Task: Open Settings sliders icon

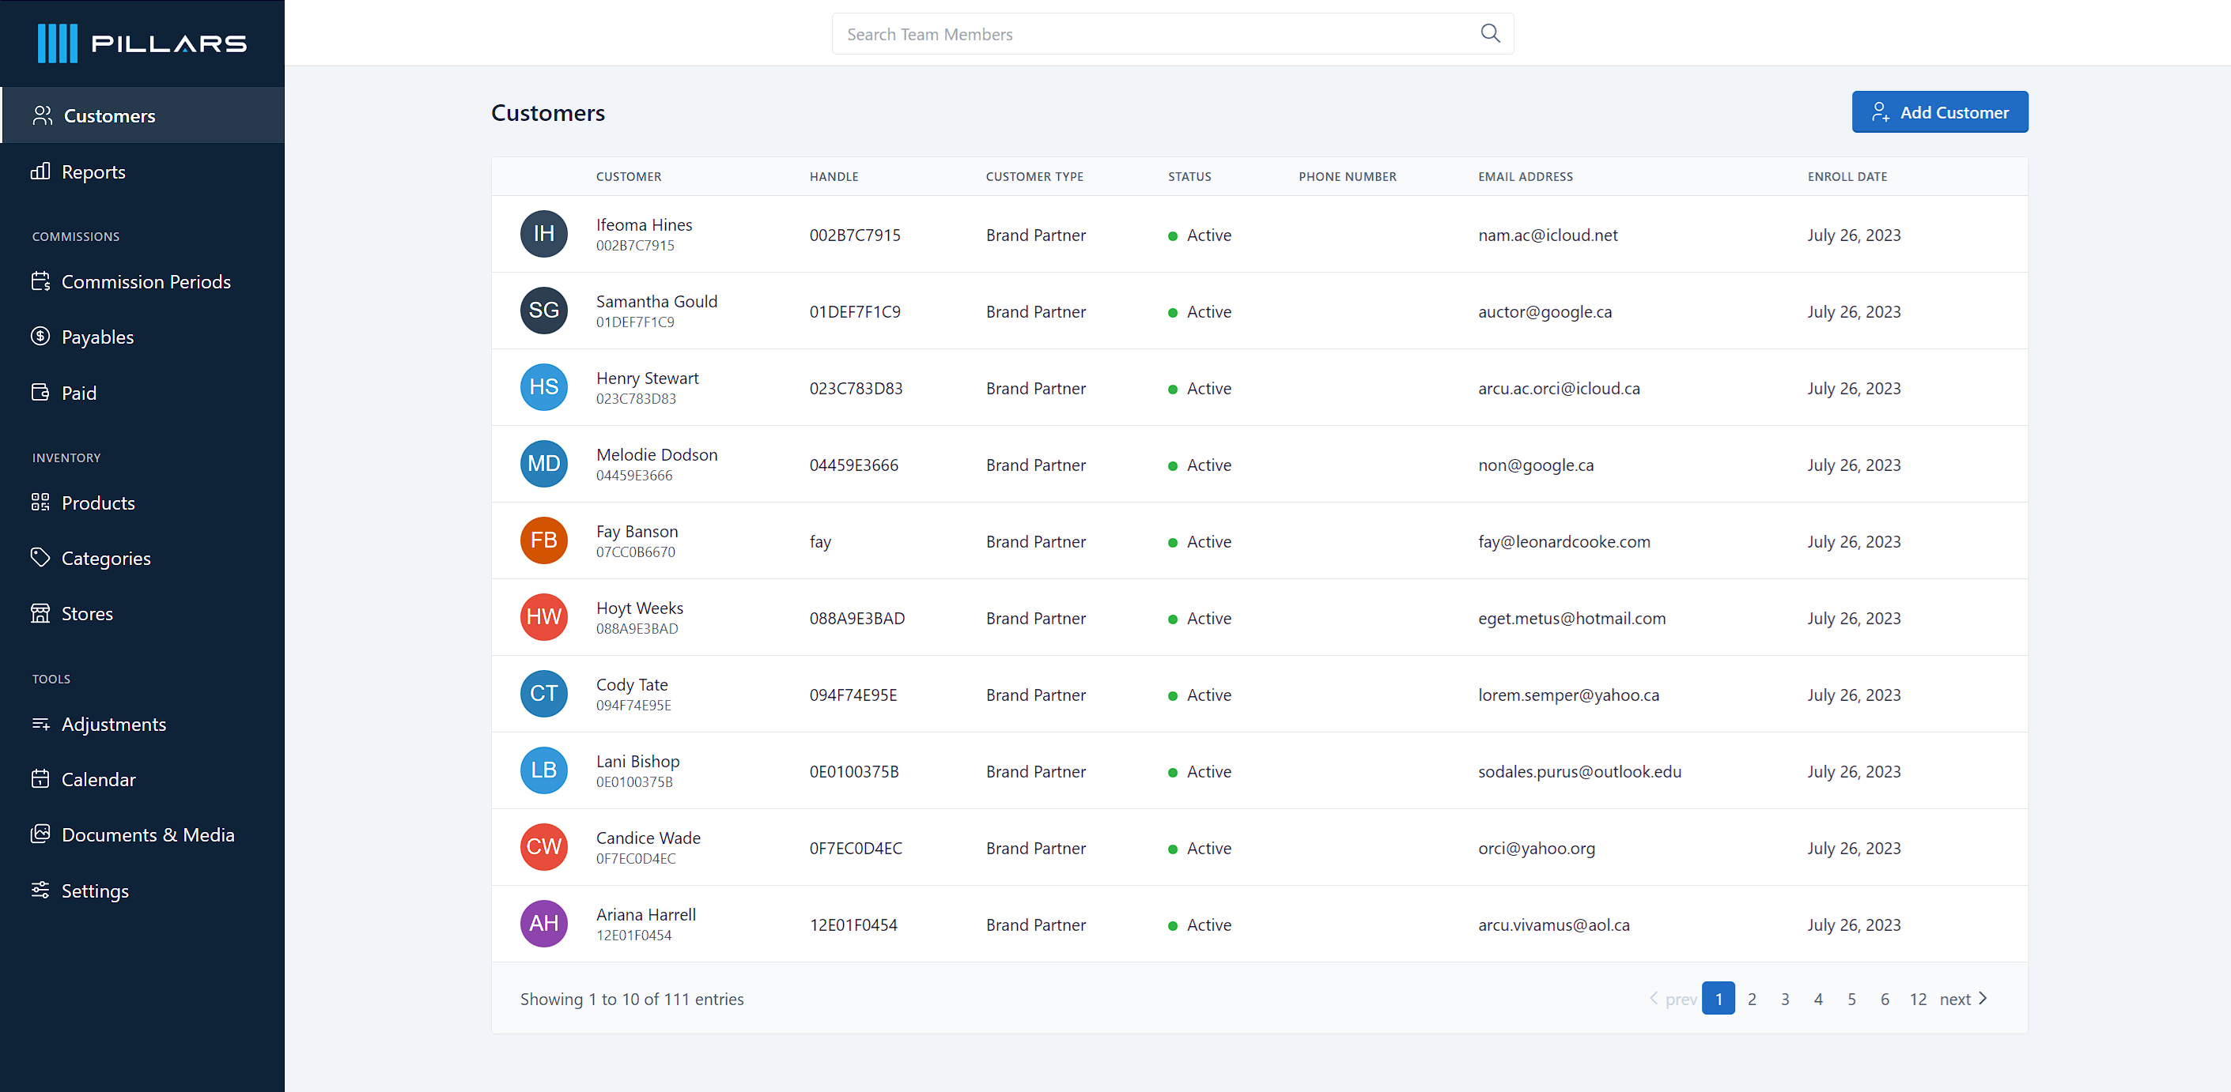Action: 40,891
